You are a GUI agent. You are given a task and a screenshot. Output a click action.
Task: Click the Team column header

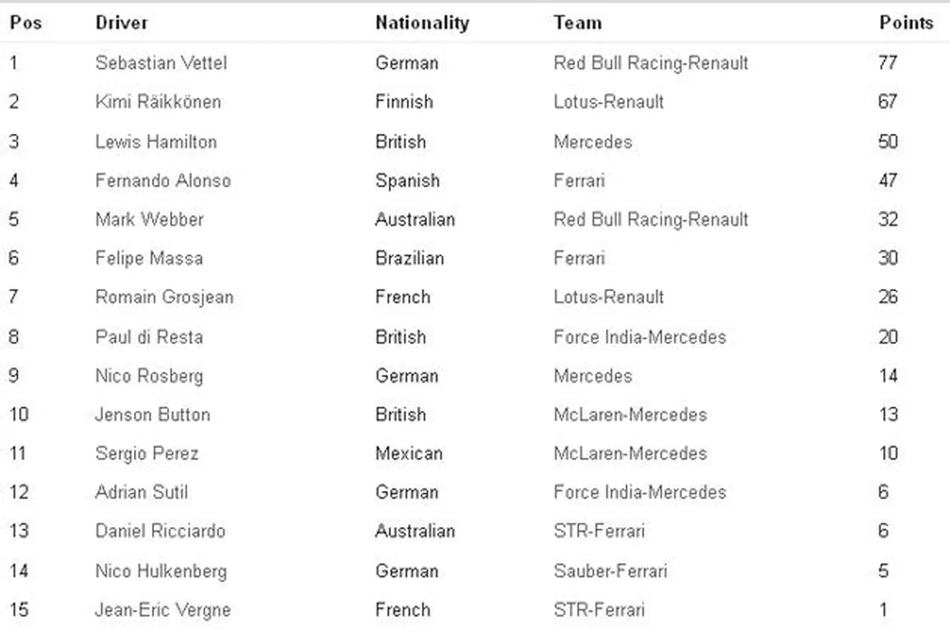[x=577, y=24]
